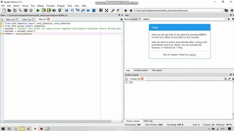Open the Tools menu
The height and width of the screenshot is (131, 234).
pyautogui.click(x=69, y=6)
